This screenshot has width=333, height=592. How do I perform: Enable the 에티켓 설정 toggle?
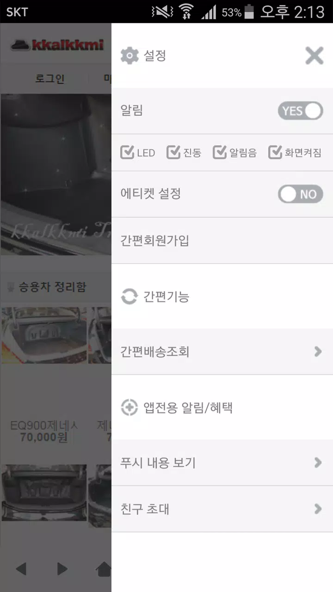tap(301, 194)
